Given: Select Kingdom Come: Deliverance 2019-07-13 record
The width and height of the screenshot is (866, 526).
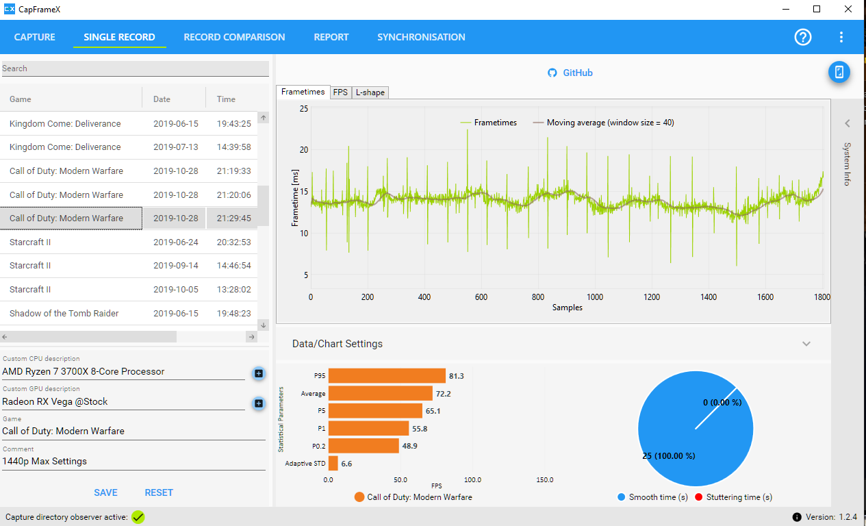Looking at the screenshot, I should (129, 147).
